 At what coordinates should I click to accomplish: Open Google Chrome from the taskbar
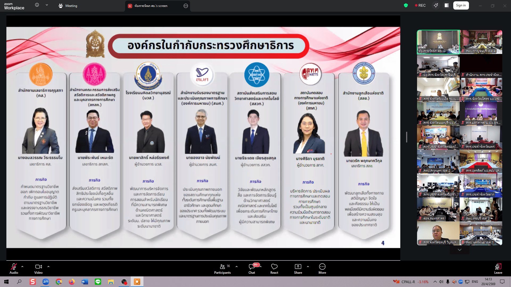point(59,282)
